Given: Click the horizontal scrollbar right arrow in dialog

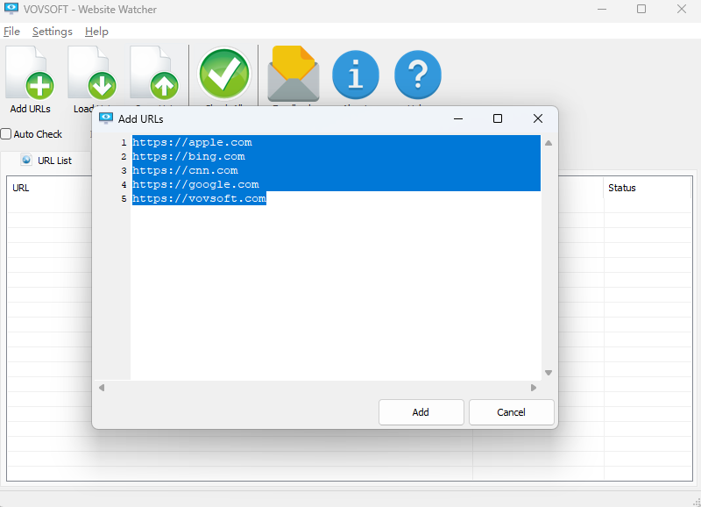Looking at the screenshot, I should (534, 388).
